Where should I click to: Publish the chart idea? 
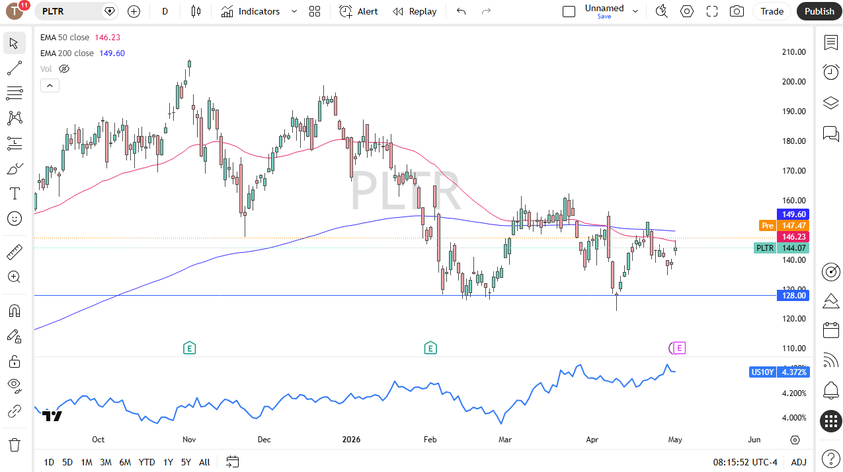pos(819,11)
